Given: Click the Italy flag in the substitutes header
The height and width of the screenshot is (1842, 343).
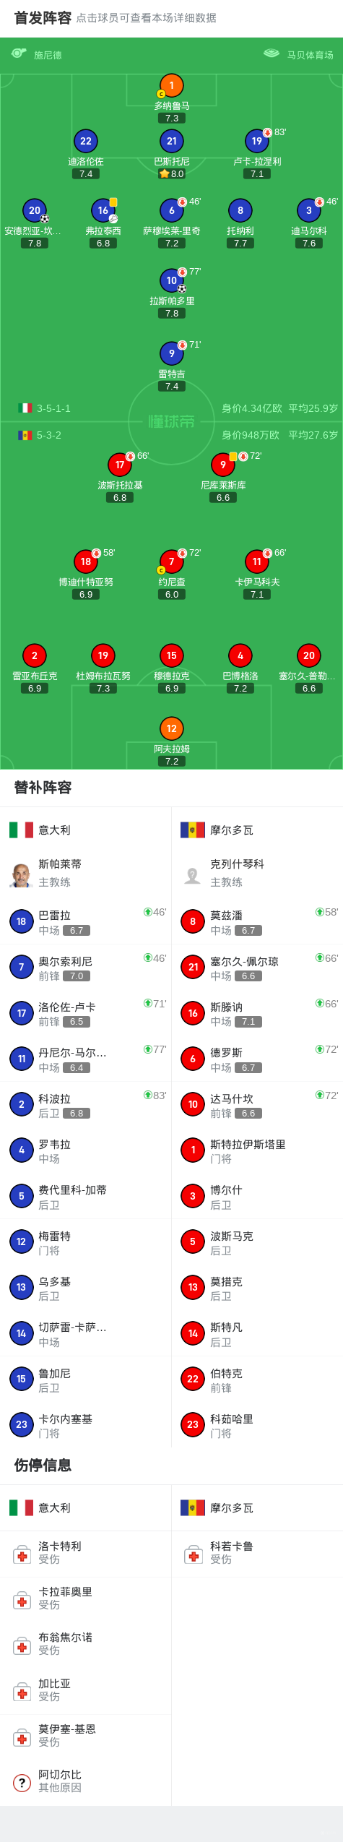Looking at the screenshot, I should (x=21, y=830).
